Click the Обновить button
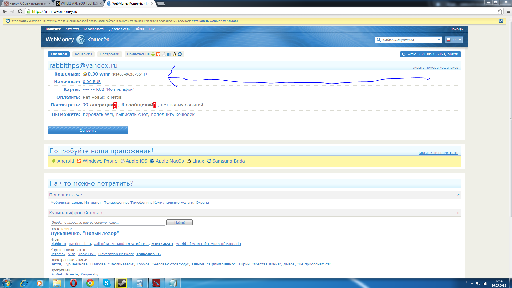512x288 pixels. point(88,130)
